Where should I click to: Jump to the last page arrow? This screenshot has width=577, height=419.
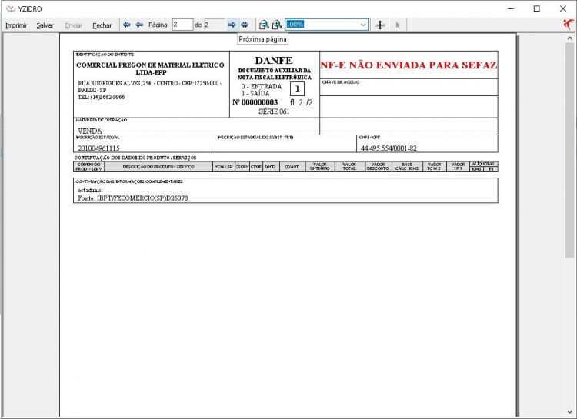245,25
